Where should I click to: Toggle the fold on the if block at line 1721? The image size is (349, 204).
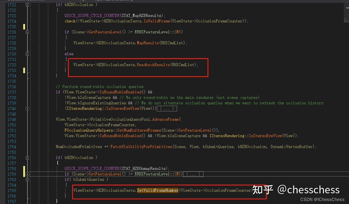[27, 5]
